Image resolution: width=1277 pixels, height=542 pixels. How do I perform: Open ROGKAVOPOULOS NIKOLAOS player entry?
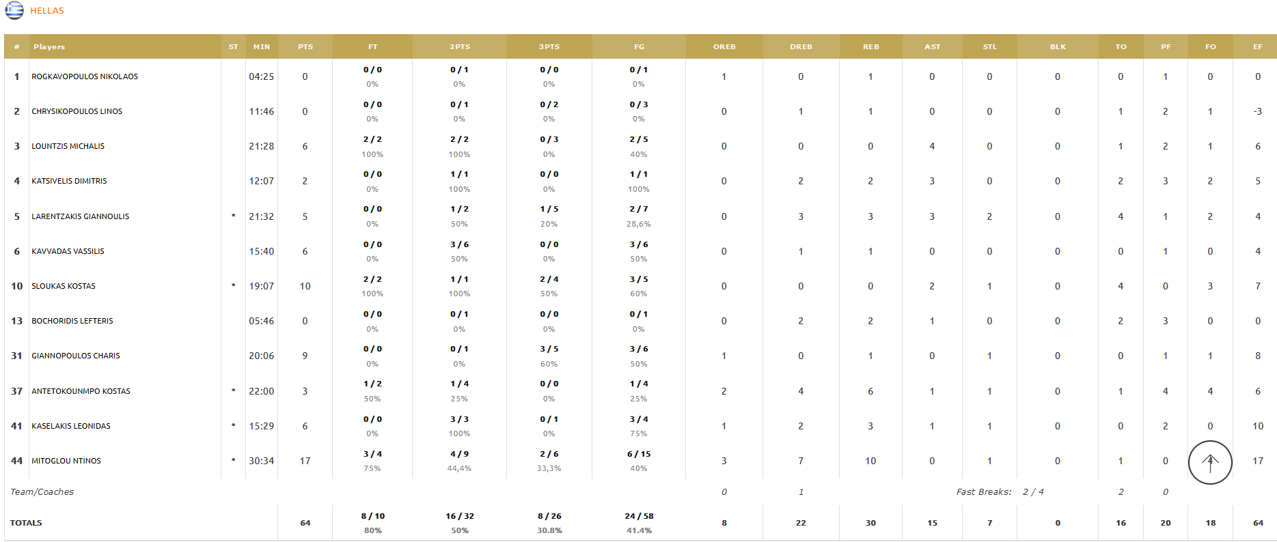coord(85,76)
